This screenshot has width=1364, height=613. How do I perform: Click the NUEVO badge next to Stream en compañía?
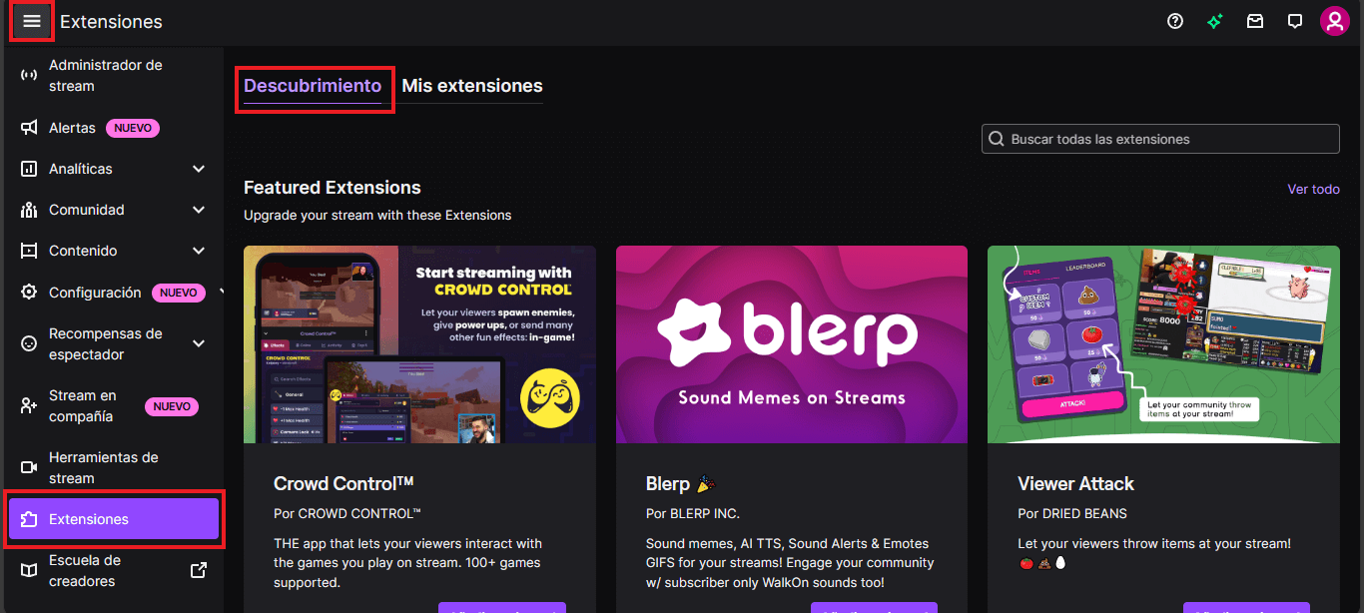point(172,406)
